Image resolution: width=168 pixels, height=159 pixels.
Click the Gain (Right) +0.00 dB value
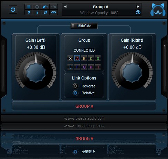pyautogui.click(x=132, y=47)
